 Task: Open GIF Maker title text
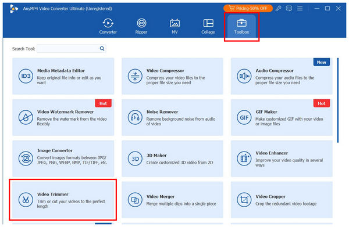point(266,111)
